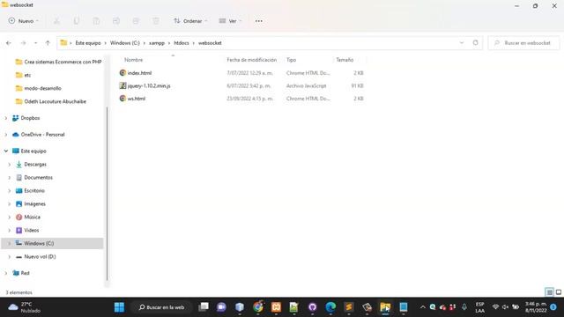The image size is (564, 317).
Task: Open Sublime Text from taskbar
Action: point(349,307)
